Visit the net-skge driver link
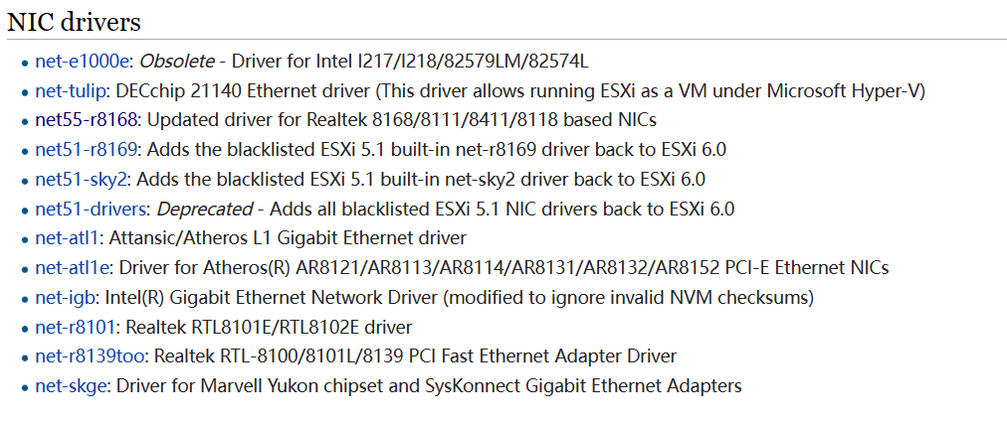The image size is (1007, 425). pos(71,385)
